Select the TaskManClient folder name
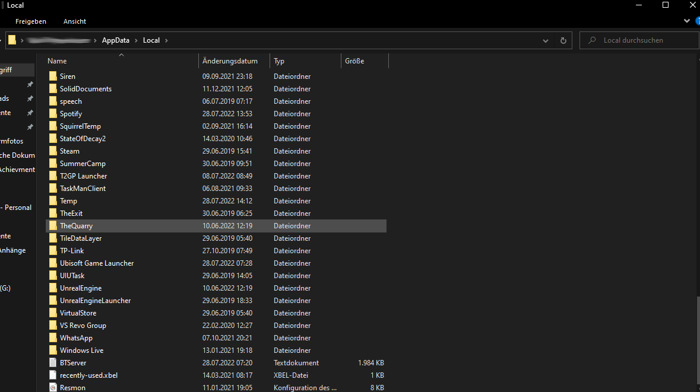This screenshot has width=700, height=392. click(83, 189)
